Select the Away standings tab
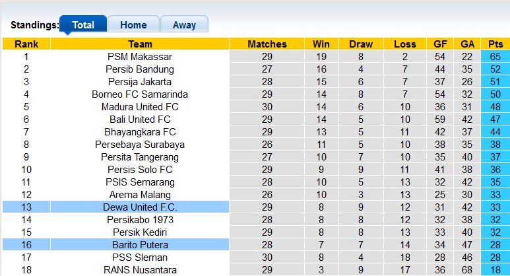Image resolution: width=510 pixels, height=276 pixels. [184, 25]
